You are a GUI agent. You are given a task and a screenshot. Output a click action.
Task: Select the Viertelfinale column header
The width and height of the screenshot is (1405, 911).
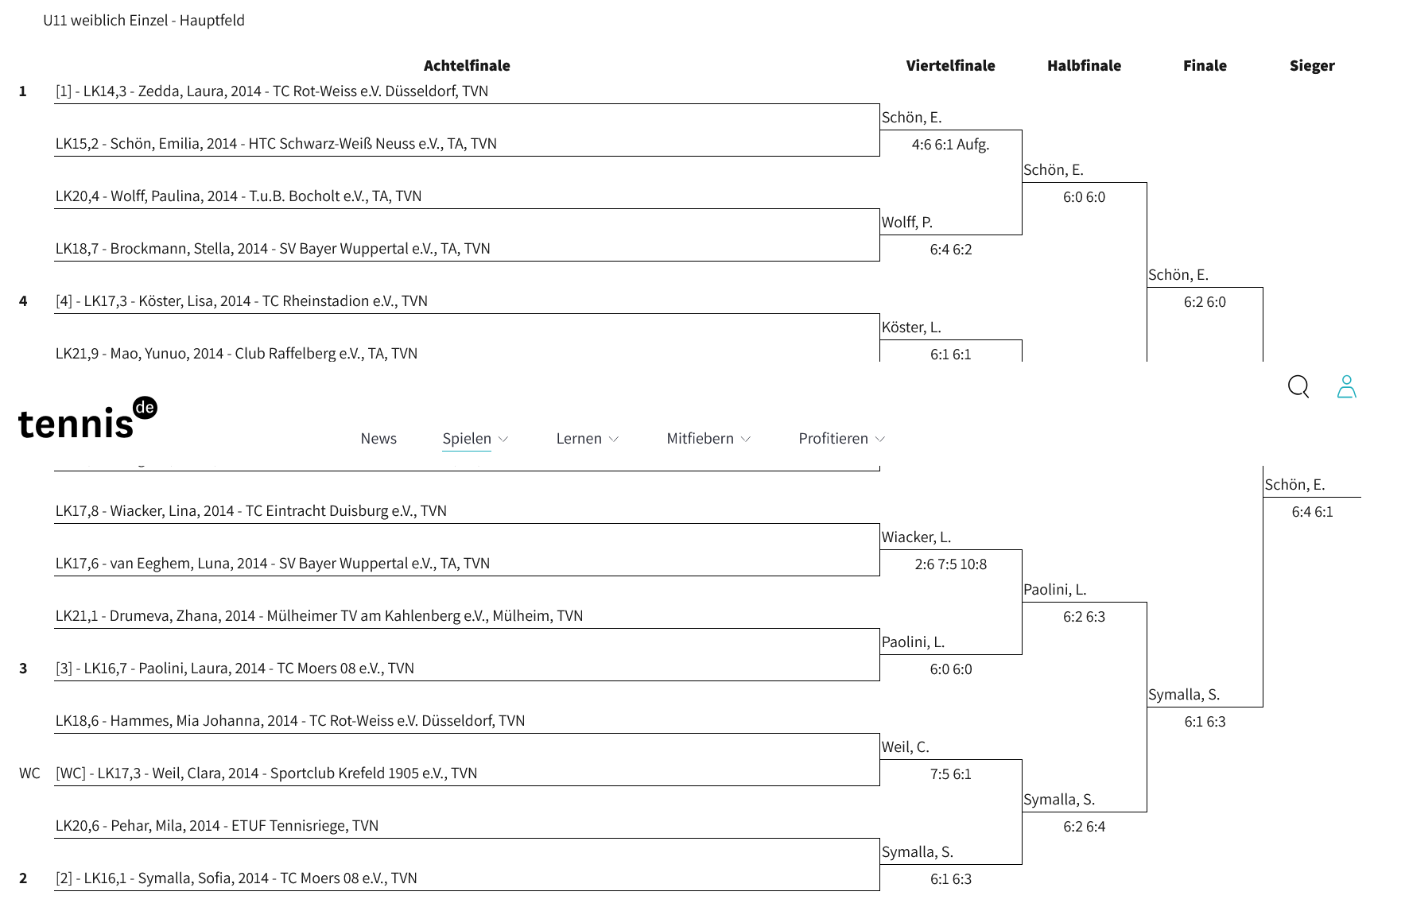[x=950, y=66]
